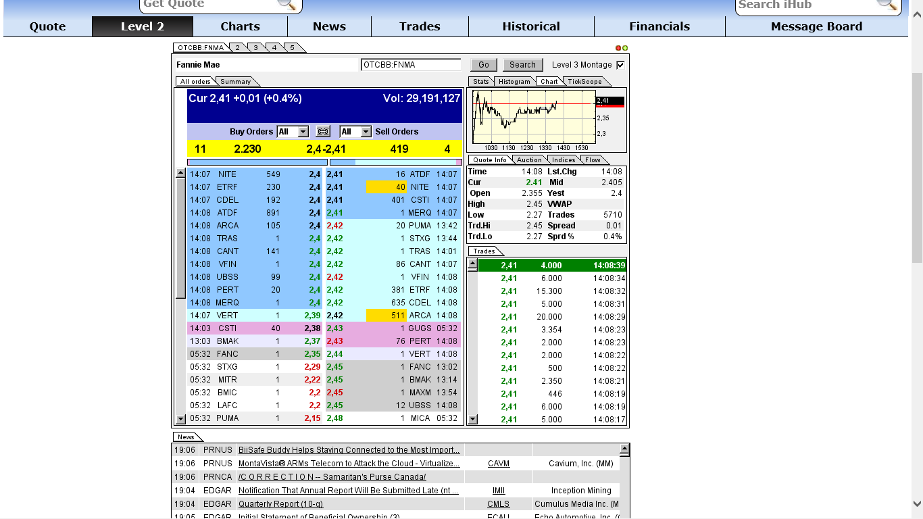Viewport: 923px width, 519px height.
Task: Click the OTCBB:FNMA symbol input field
Action: pyautogui.click(x=411, y=65)
